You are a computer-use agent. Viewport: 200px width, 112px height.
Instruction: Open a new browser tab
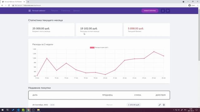[28, 2]
